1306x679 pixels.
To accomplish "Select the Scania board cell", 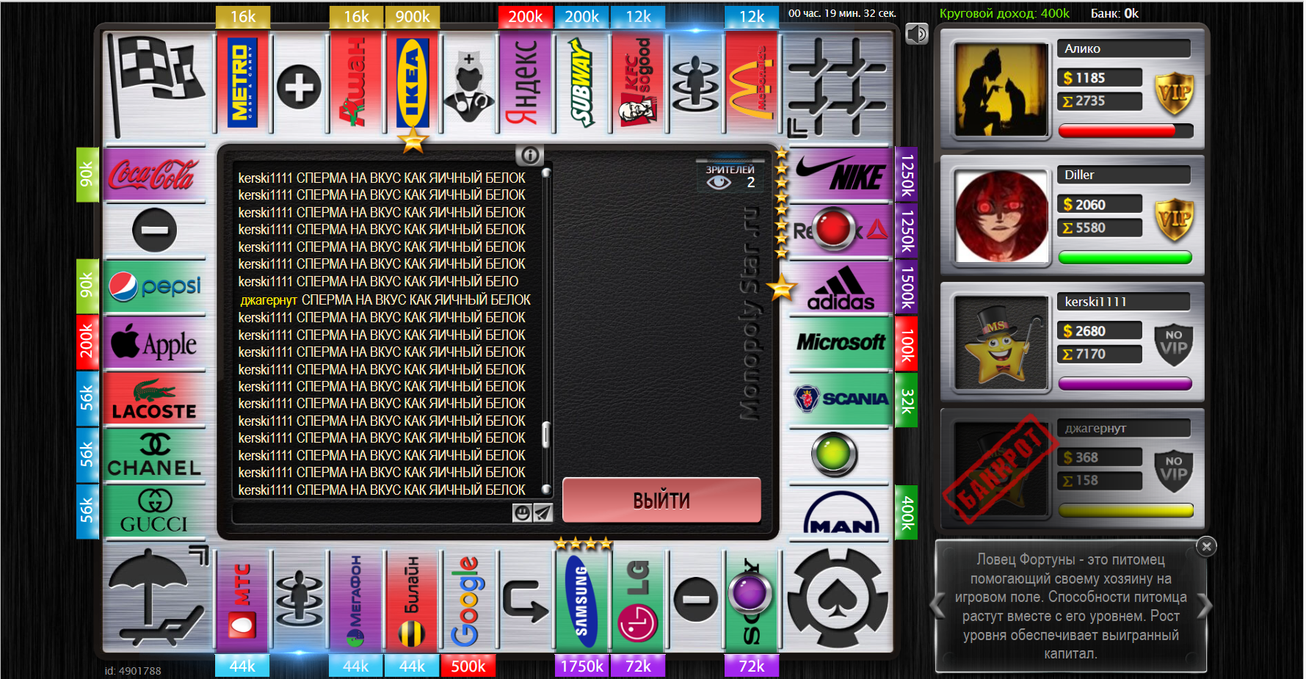I will click(x=841, y=399).
